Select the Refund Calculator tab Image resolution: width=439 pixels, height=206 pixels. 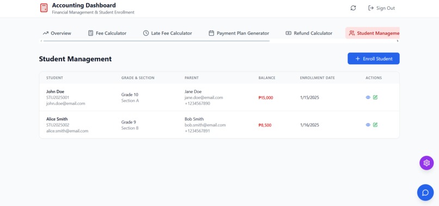point(309,33)
